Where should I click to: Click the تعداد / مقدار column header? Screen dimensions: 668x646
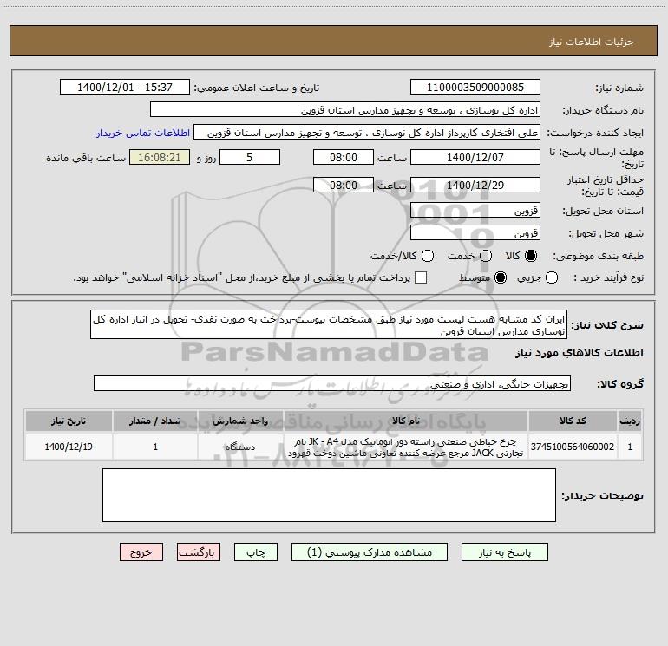(155, 421)
